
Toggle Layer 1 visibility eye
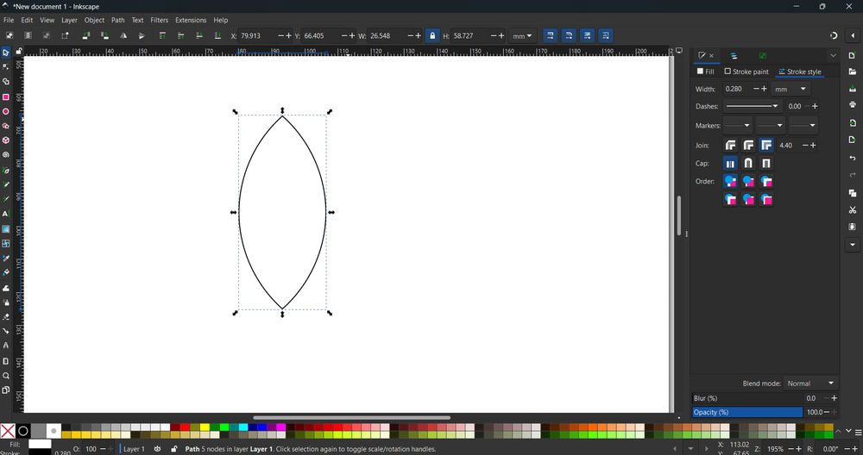point(157,449)
